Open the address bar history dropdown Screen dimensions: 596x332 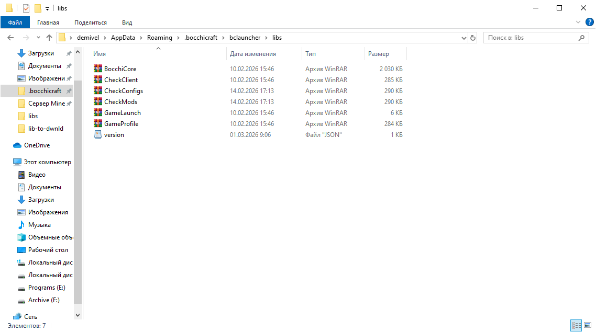tap(463, 38)
